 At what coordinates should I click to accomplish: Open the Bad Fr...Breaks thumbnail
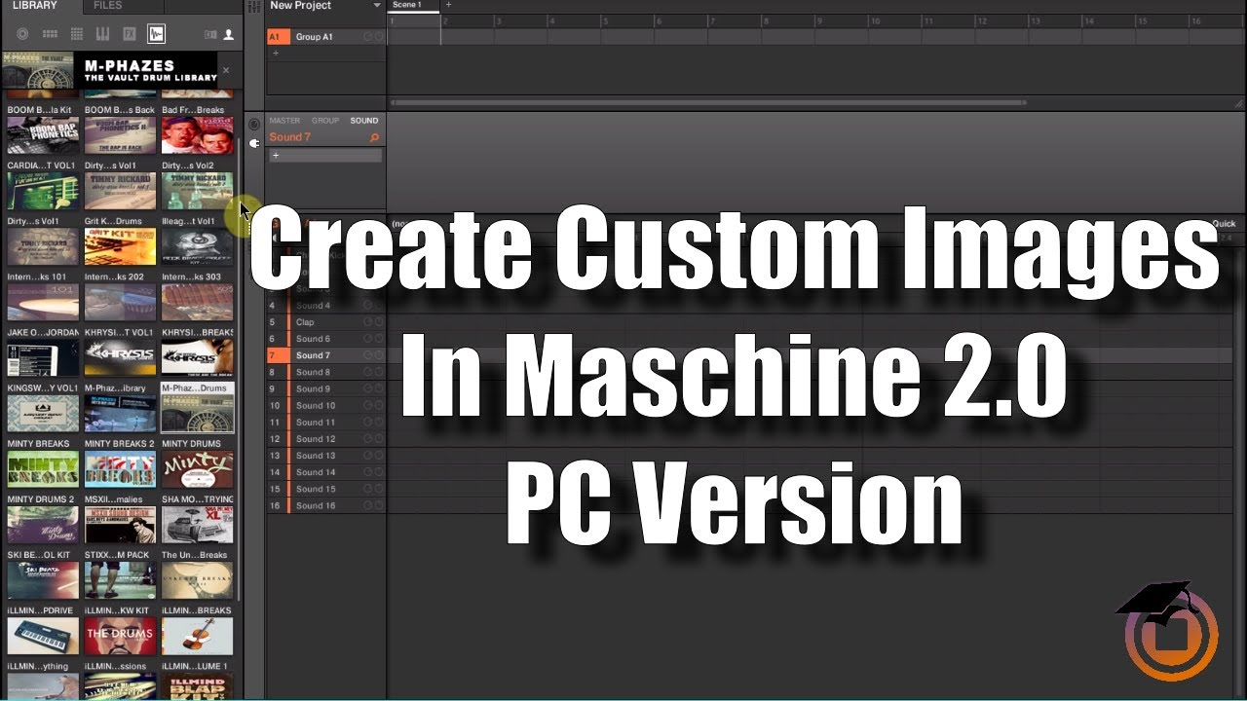[197, 135]
